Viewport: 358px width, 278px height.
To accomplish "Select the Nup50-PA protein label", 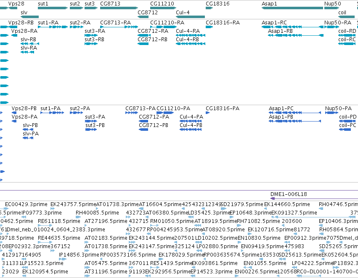I will 338,109.
